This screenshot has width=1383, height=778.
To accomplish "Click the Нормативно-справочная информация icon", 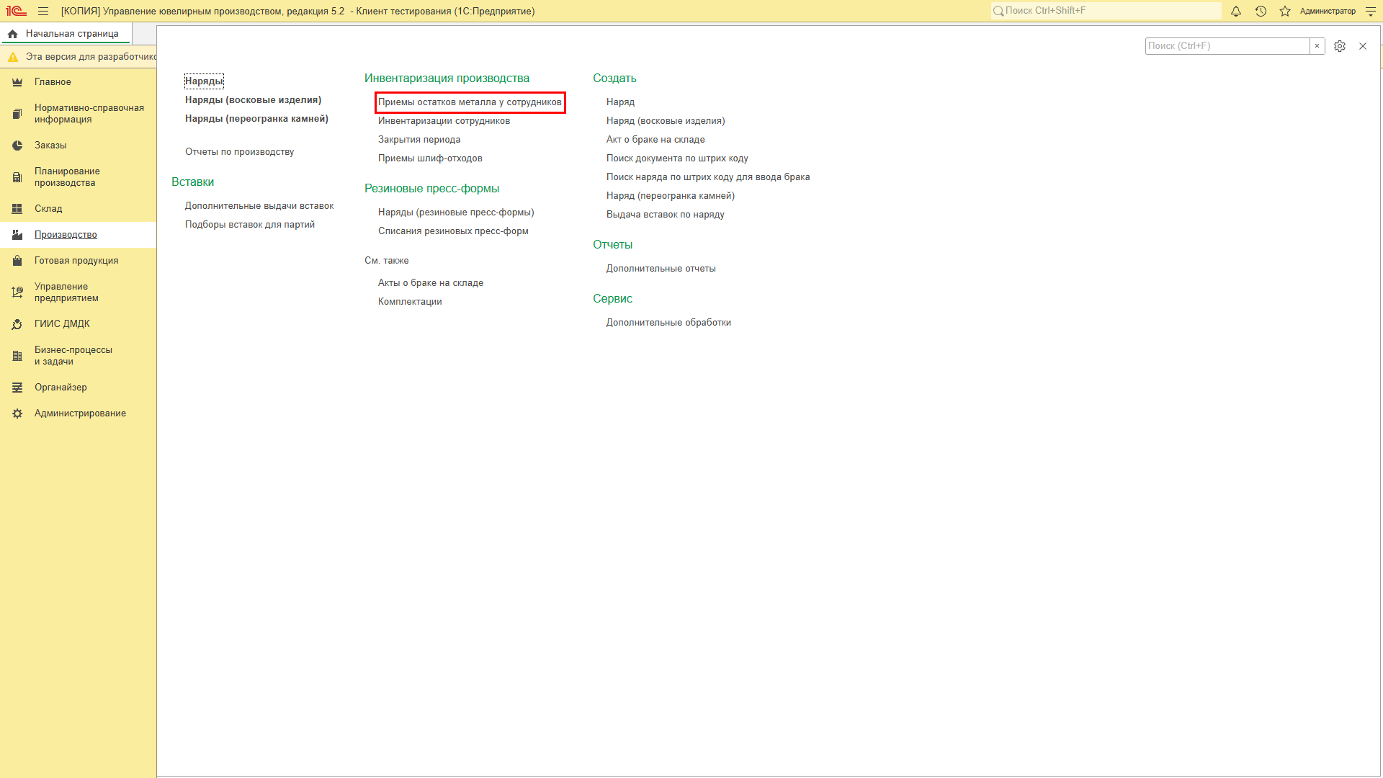I will [x=17, y=114].
